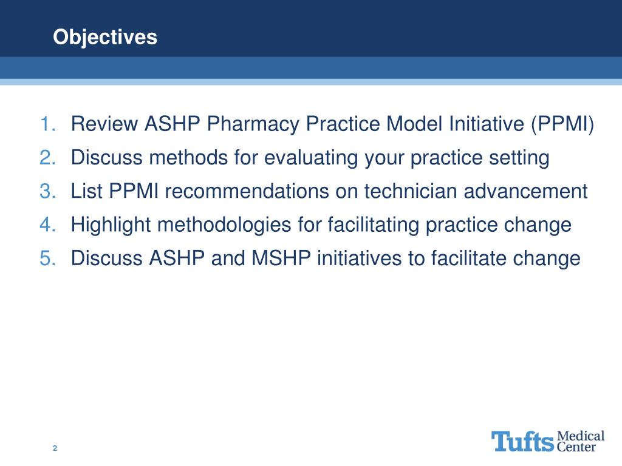Click slide number 2 in the footer

tap(55, 448)
